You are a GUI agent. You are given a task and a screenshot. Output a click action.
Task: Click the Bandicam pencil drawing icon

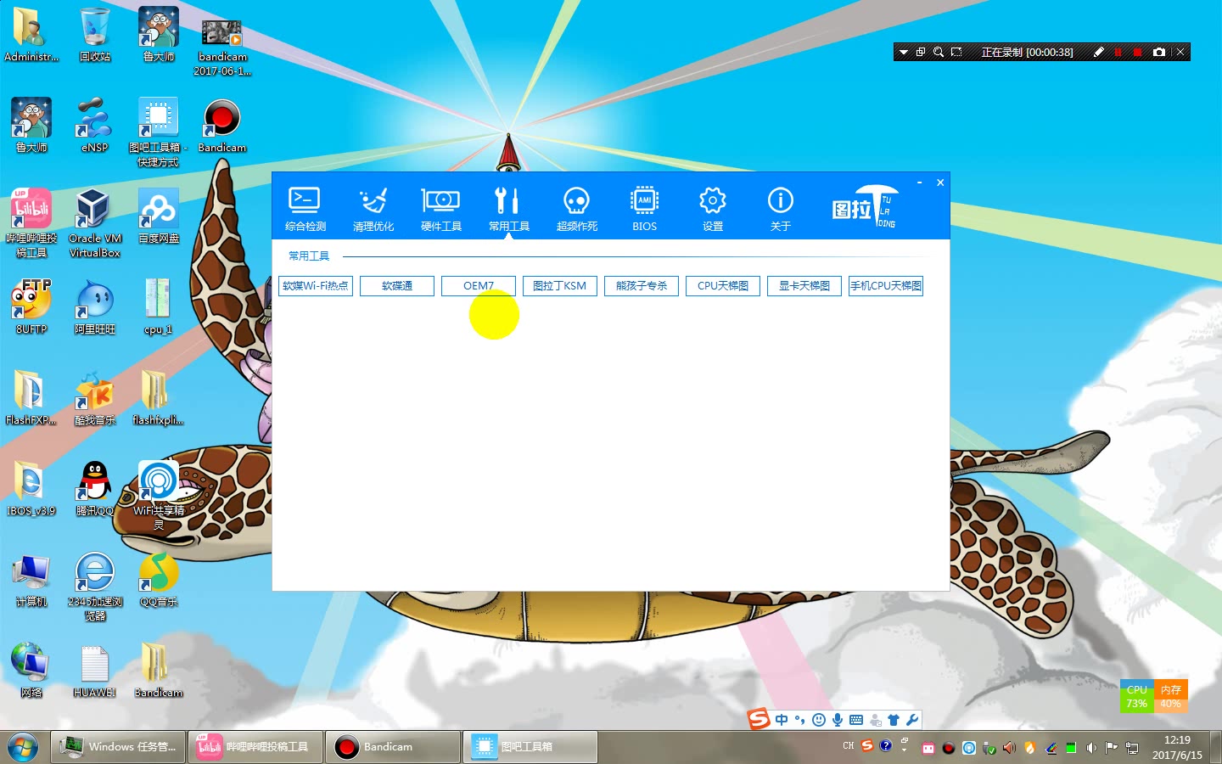[1099, 53]
